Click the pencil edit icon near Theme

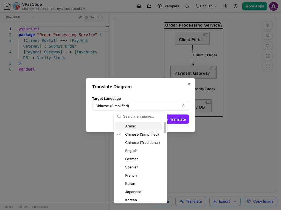pyautogui.click(x=80, y=17)
